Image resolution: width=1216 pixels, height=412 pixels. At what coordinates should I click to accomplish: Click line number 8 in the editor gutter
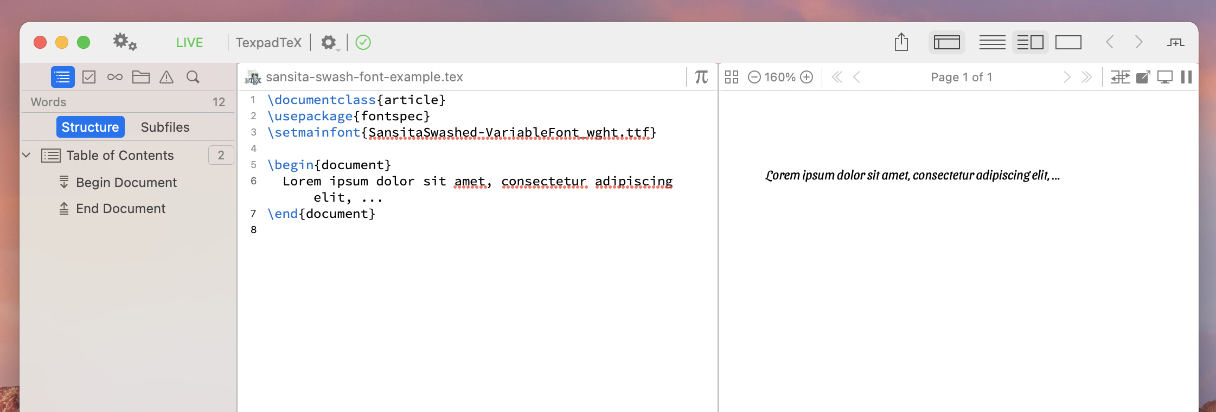click(x=253, y=230)
